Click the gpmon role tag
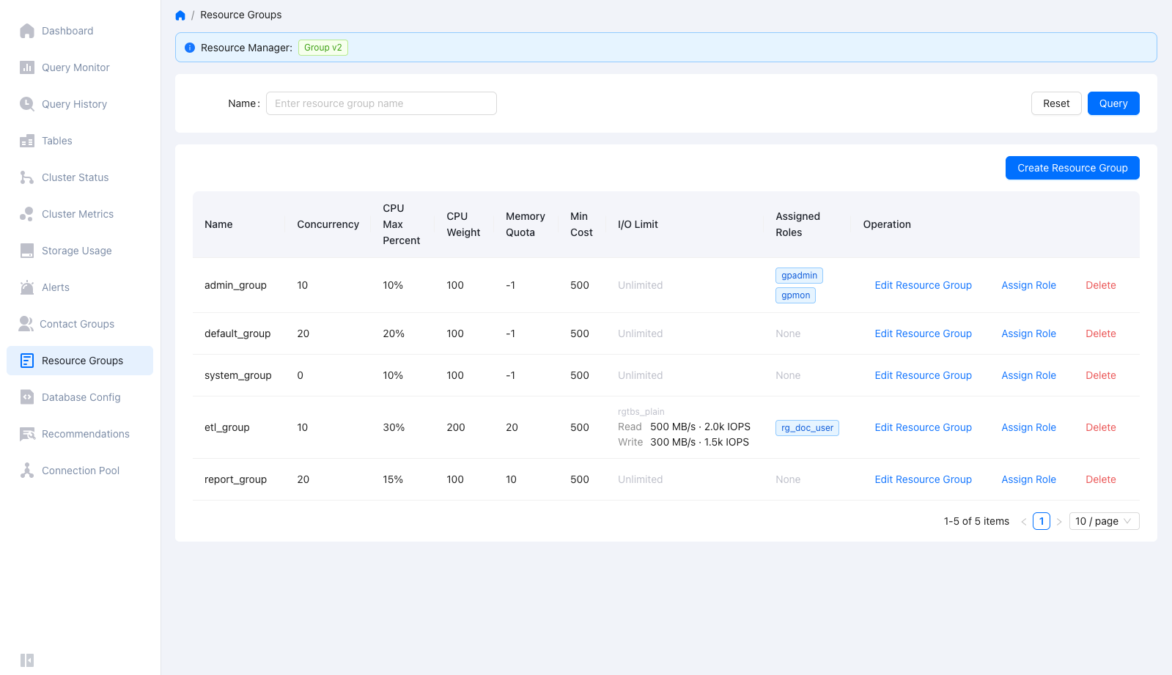This screenshot has width=1172, height=675. (795, 295)
